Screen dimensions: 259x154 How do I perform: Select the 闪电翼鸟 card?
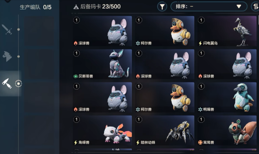tap(227, 31)
